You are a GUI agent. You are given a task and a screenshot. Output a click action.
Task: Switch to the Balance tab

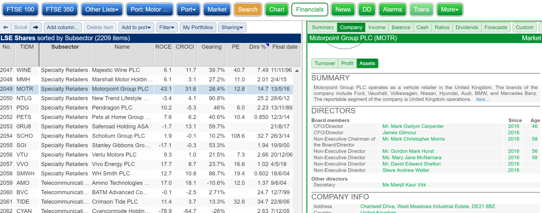[x=401, y=27]
